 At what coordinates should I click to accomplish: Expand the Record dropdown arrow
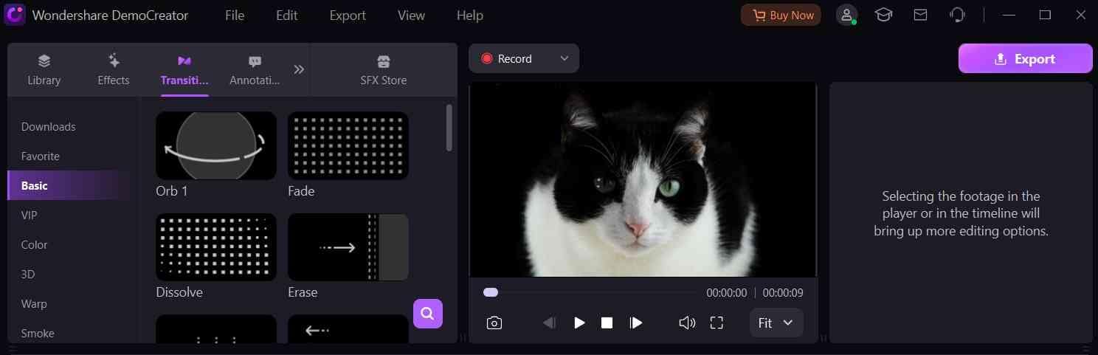click(x=564, y=59)
